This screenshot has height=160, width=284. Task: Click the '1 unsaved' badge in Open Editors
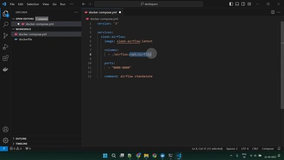coord(42,19)
